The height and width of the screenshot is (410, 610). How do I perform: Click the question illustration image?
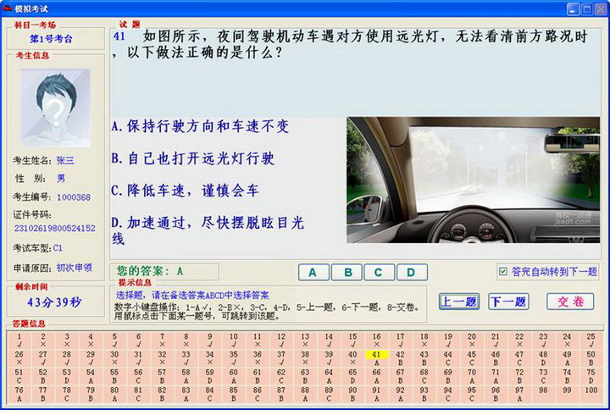pos(473,180)
